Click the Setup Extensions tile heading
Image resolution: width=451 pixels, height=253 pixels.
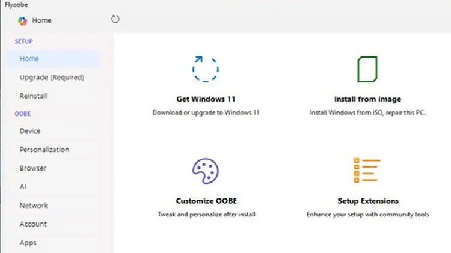[x=368, y=201]
